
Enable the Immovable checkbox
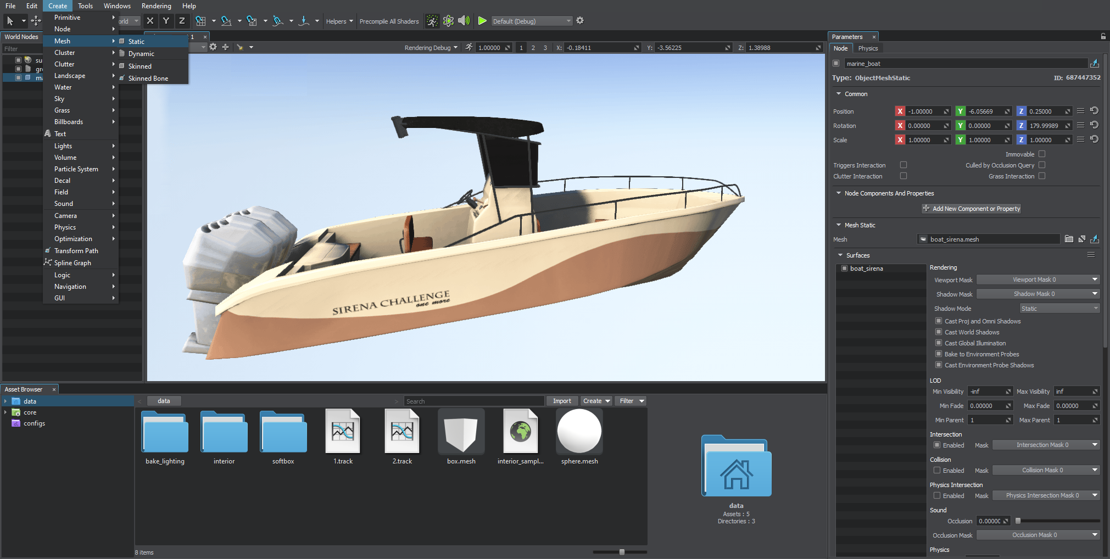pyautogui.click(x=1042, y=154)
